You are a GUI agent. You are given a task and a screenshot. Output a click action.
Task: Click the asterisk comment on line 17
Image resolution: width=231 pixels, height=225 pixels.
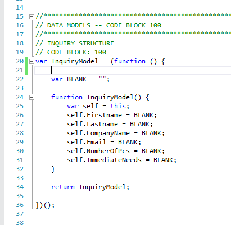pos(133,34)
